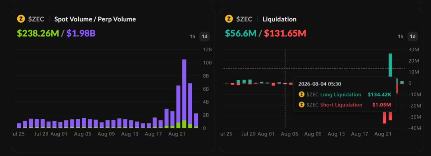This screenshot has width=431, height=156.
Task: Click the Liquidation chart title
Action: [x=279, y=19]
